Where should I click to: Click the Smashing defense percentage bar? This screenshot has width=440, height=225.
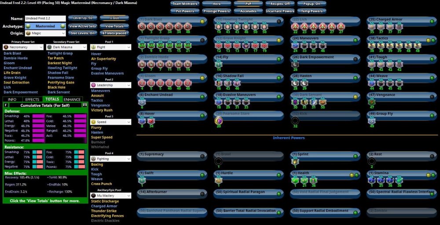[x=38, y=116]
